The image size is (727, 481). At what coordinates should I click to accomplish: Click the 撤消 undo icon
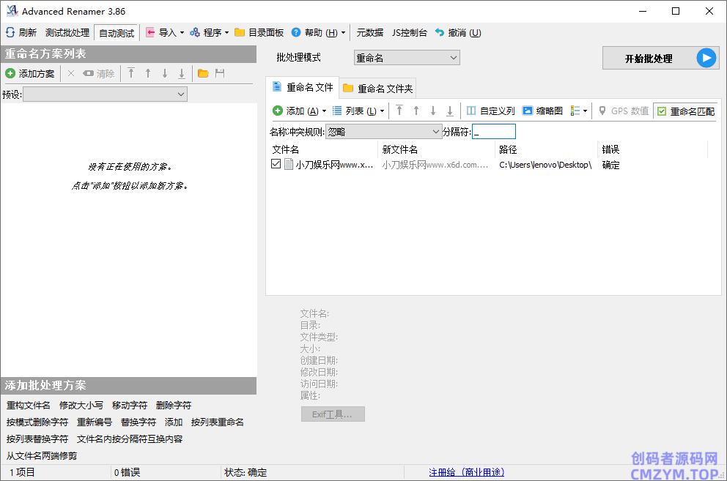440,33
